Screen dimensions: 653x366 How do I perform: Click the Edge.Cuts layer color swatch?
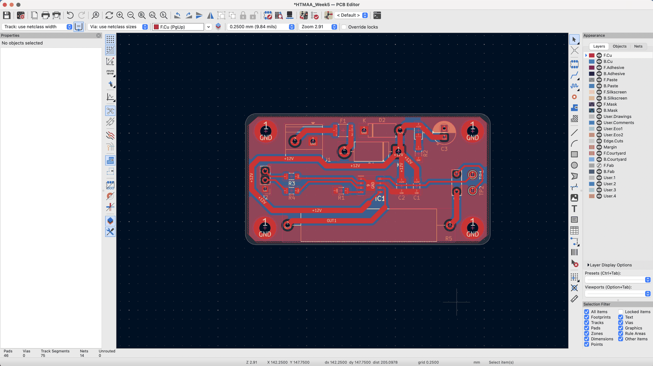(591, 141)
